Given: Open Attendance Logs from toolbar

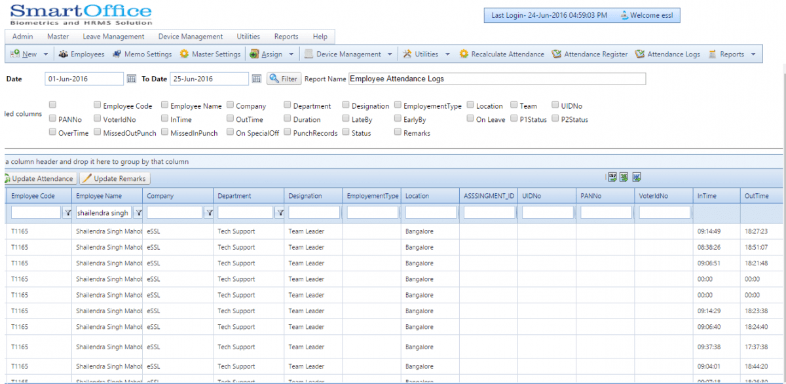Looking at the screenshot, I should click(x=667, y=54).
